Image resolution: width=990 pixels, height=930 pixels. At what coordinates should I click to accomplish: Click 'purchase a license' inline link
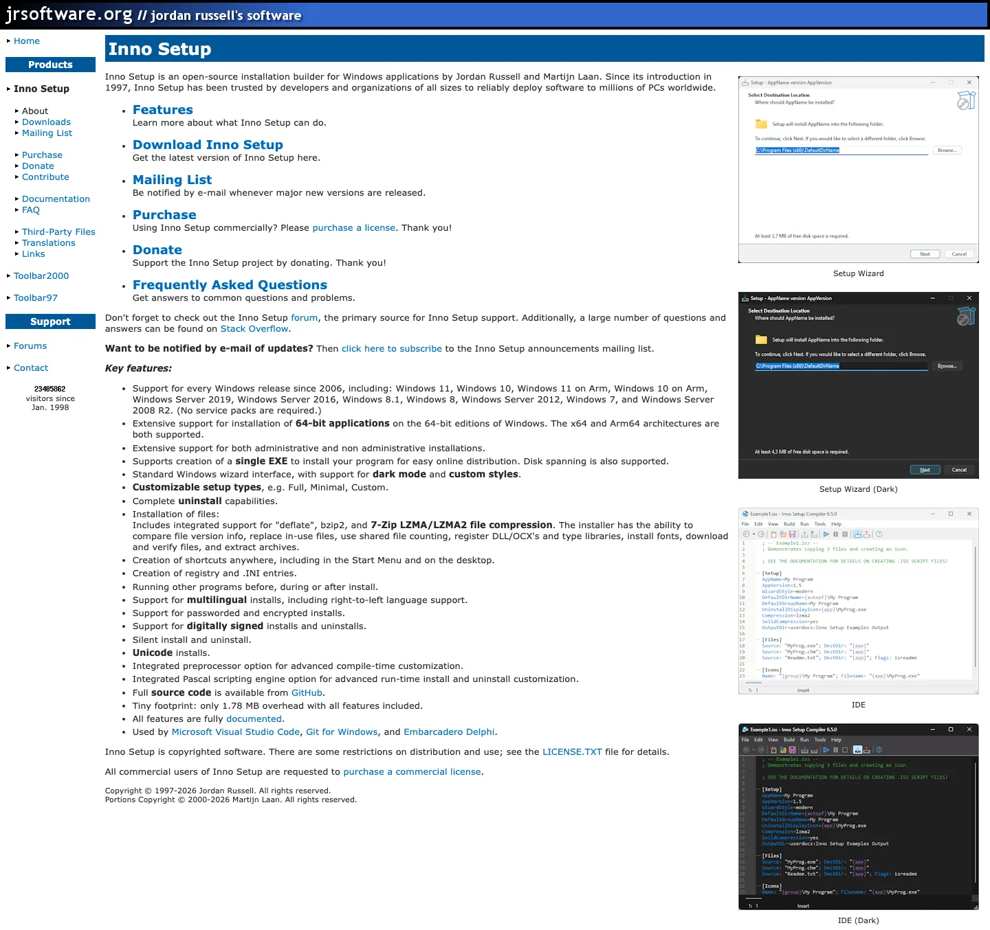[x=354, y=227]
